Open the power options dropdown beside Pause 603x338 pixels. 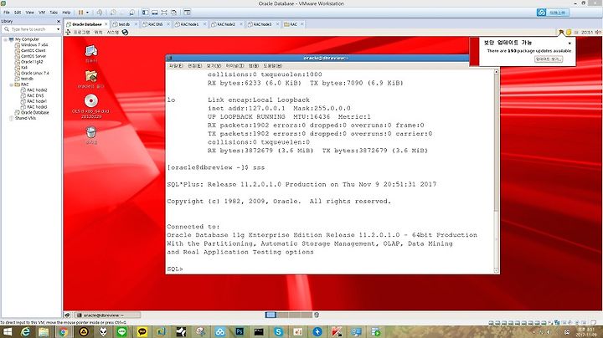click(x=87, y=13)
